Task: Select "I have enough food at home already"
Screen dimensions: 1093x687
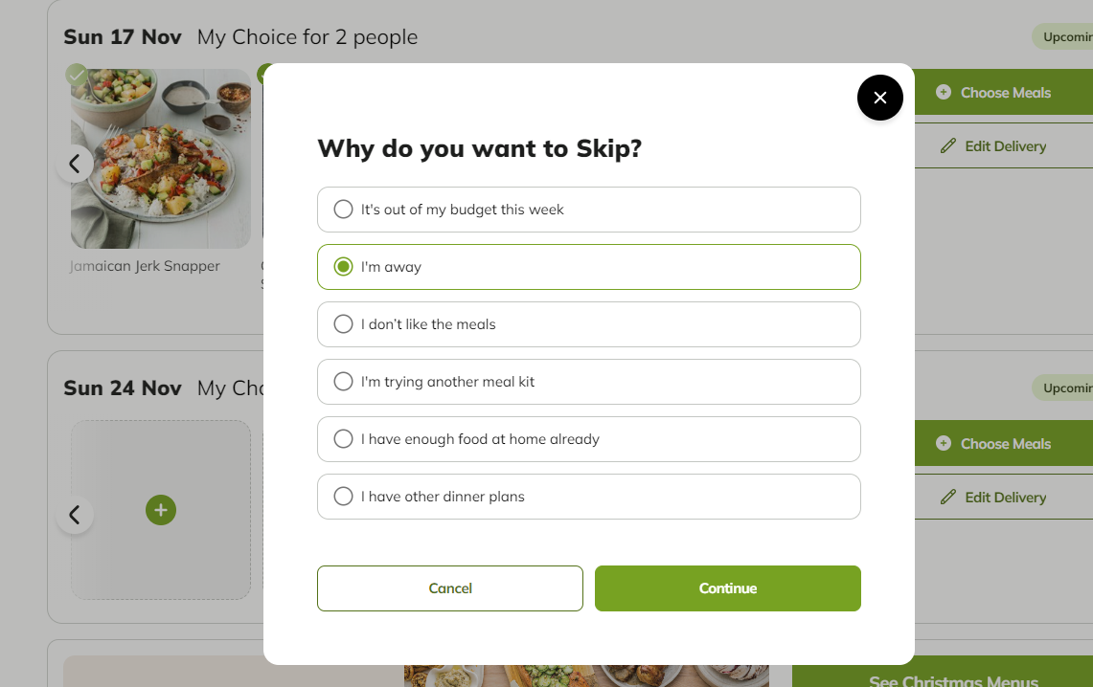Action: click(588, 439)
